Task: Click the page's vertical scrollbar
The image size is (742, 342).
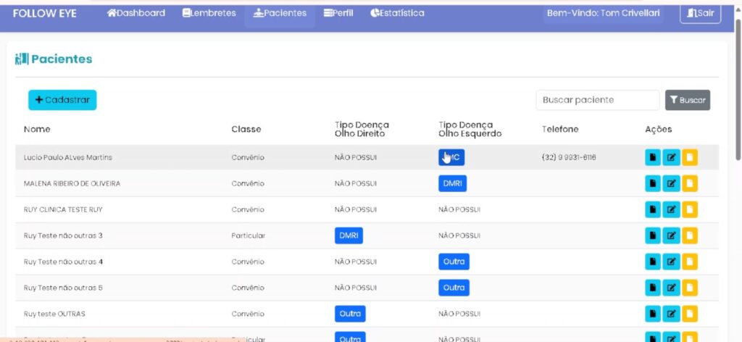Action: pyautogui.click(x=738, y=87)
